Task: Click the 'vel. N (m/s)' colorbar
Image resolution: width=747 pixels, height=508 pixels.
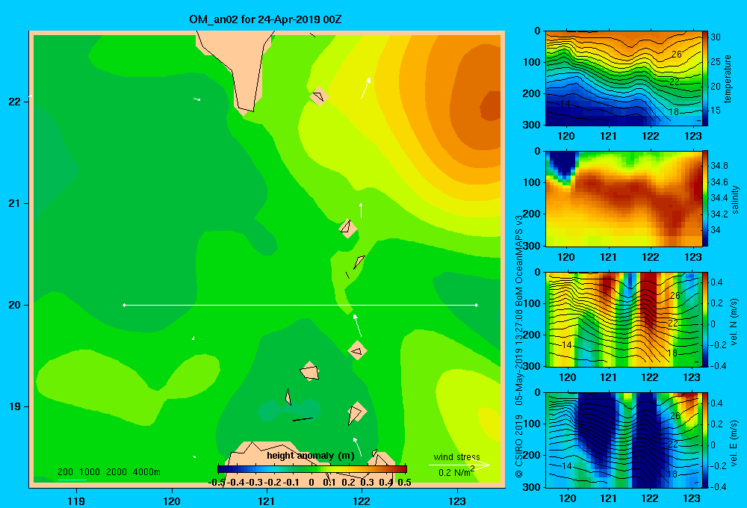Action: (705, 319)
